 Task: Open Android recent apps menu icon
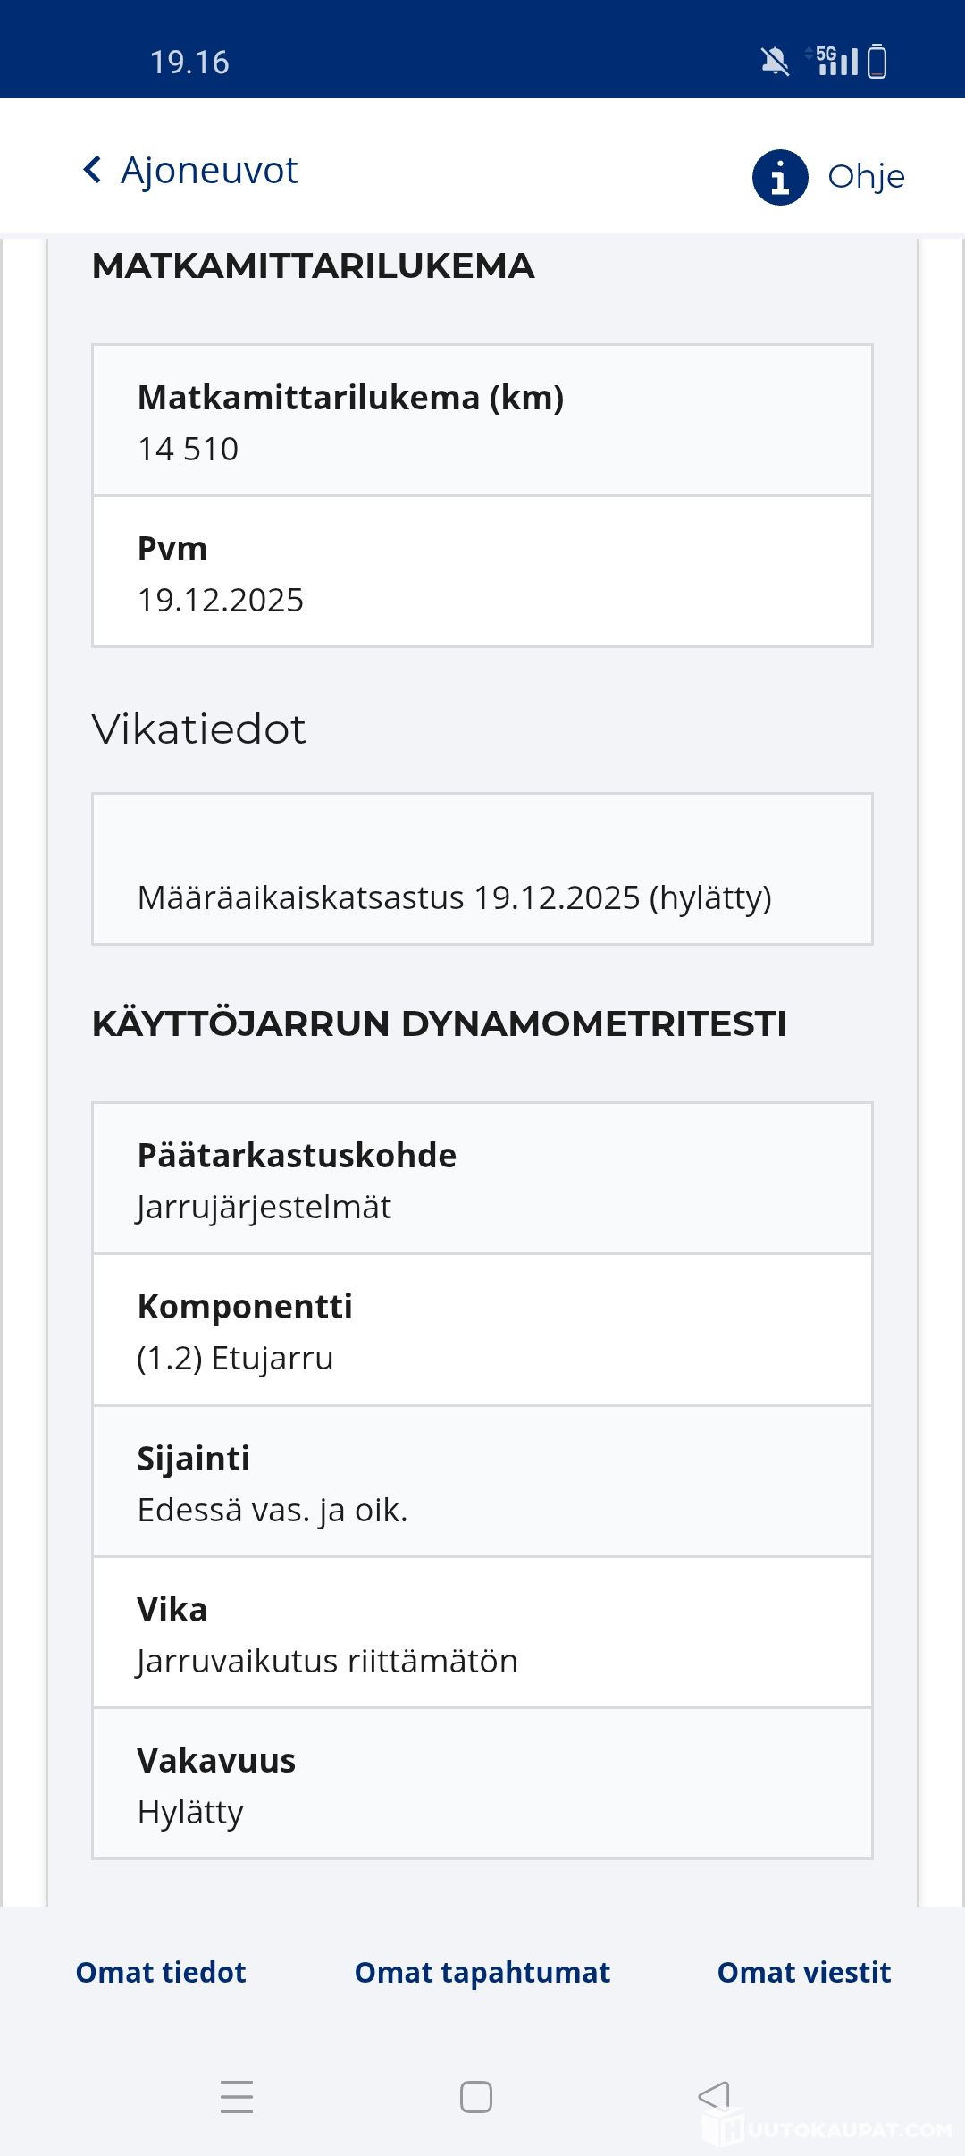click(237, 2096)
